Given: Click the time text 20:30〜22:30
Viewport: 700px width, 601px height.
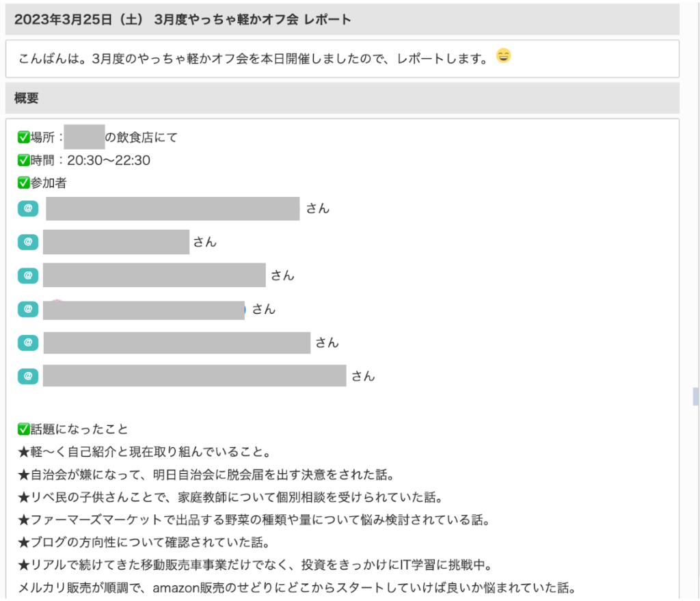Looking at the screenshot, I should click(109, 161).
